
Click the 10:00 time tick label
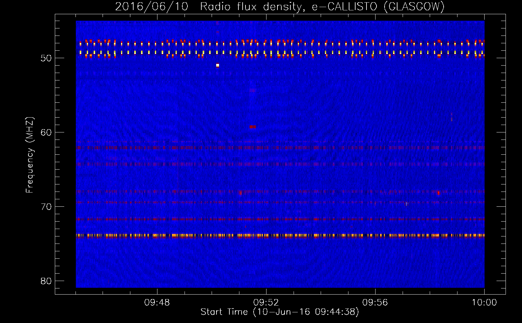484,303
